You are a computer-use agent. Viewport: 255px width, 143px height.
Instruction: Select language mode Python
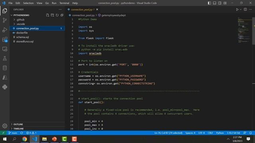point(220,133)
